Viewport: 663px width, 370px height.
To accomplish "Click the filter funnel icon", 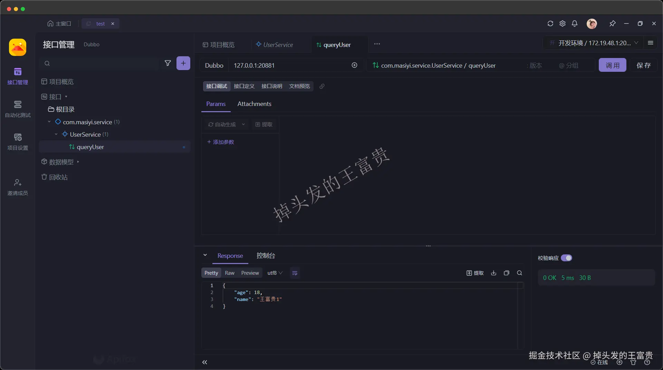I will click(x=168, y=63).
